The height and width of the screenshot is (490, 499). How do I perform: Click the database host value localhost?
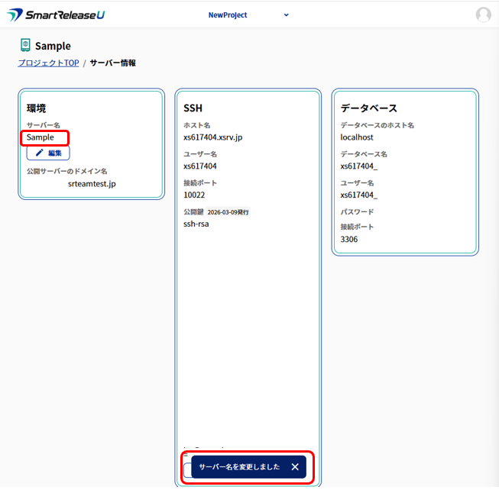pos(357,137)
